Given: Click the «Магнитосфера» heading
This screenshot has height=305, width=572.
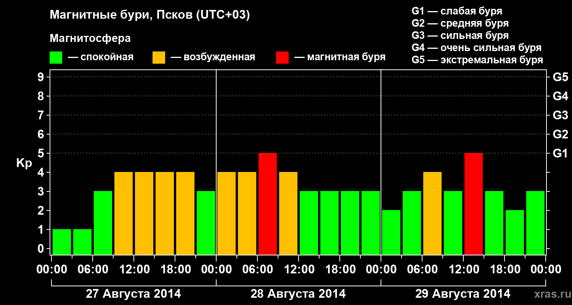Looking at the screenshot, I should (90, 39).
